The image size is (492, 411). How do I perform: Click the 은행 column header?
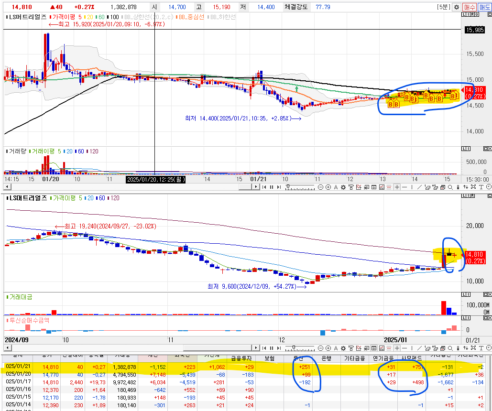point(326,358)
